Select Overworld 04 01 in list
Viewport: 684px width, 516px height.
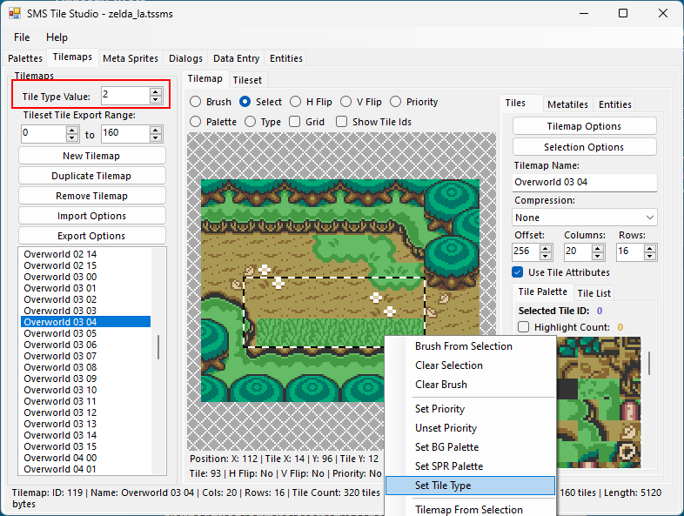(x=85, y=469)
